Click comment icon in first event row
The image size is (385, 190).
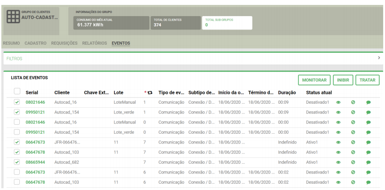point(368,102)
